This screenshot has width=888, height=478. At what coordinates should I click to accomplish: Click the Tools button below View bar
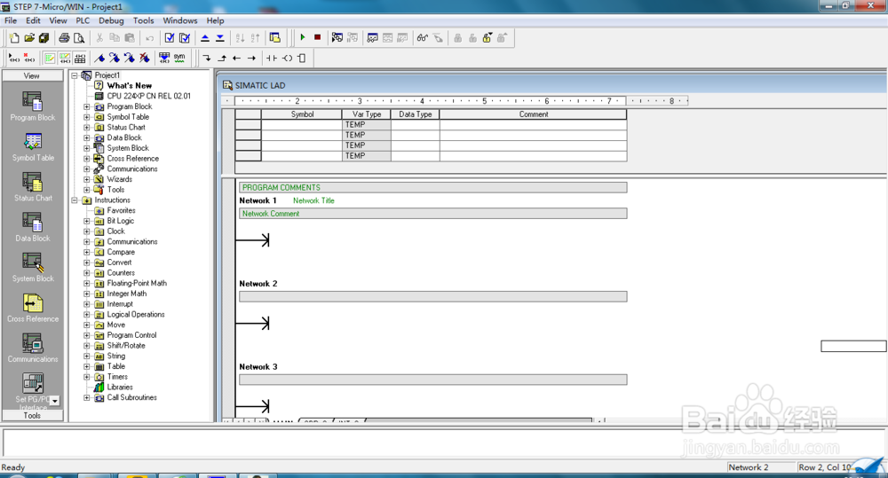tap(32, 415)
